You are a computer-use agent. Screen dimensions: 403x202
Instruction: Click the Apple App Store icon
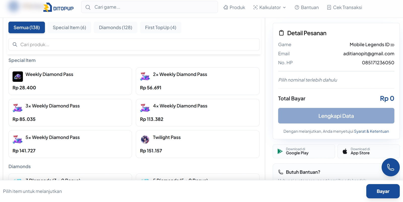(x=345, y=151)
